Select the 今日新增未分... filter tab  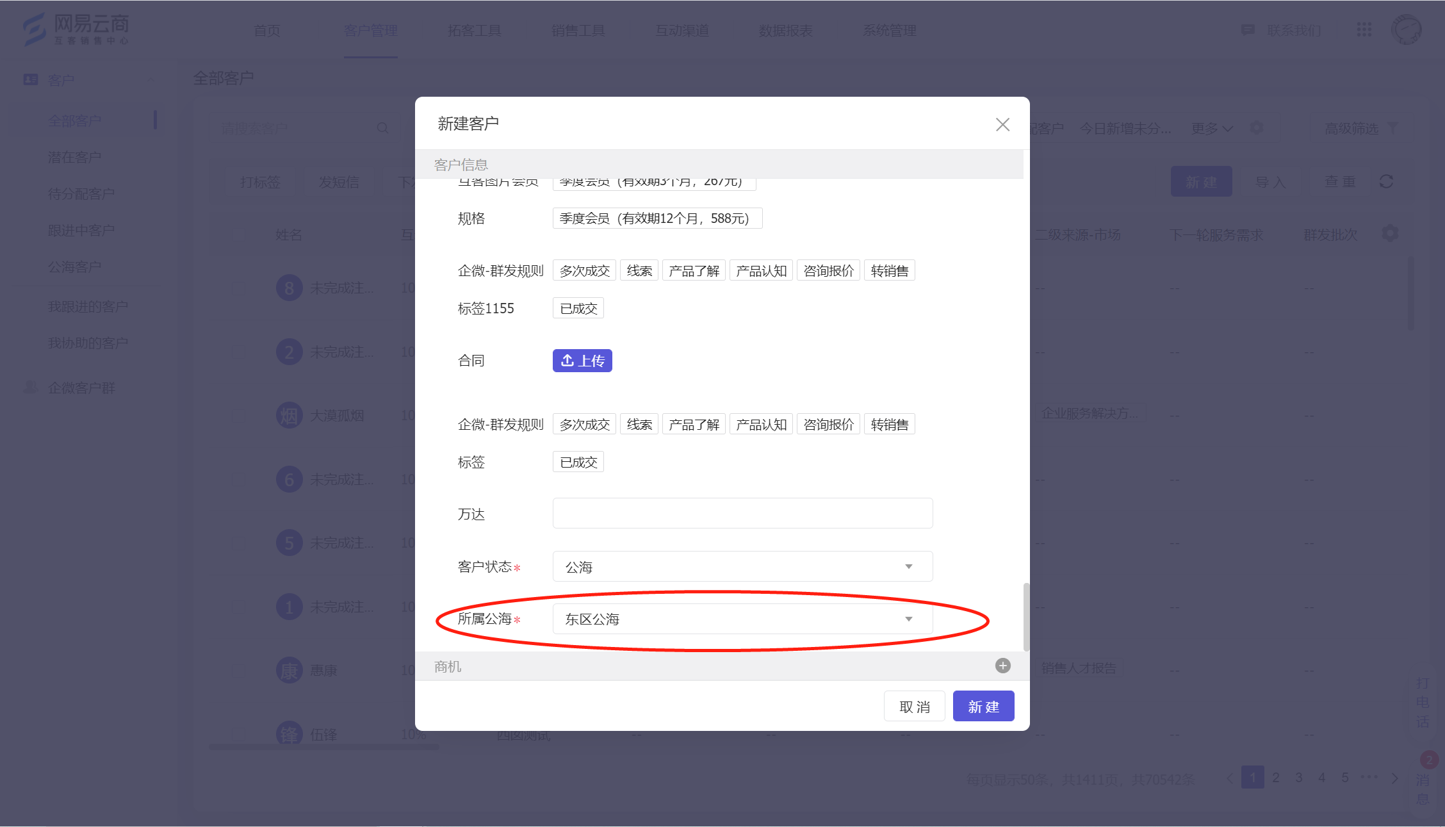[1125, 128]
